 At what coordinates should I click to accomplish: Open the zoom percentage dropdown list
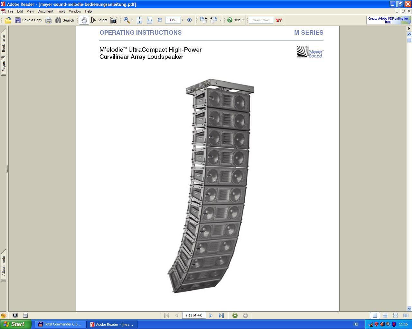coord(182,20)
